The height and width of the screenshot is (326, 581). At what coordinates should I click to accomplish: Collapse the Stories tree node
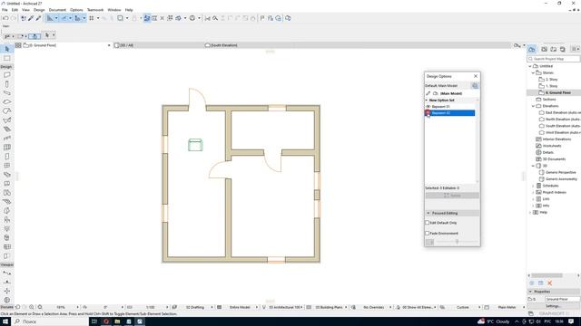click(533, 72)
